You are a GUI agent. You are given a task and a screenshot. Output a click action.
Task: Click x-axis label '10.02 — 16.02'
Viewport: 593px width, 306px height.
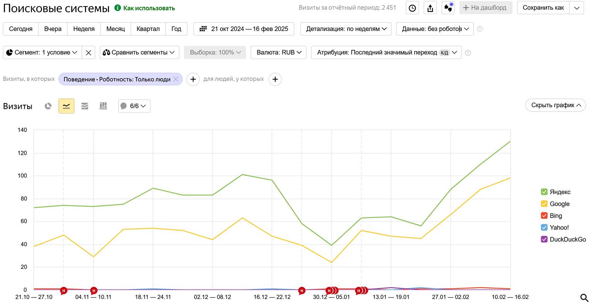[510, 297]
